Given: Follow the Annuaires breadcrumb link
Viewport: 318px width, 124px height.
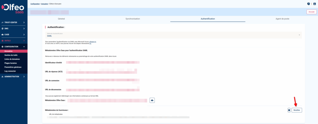Looking at the screenshot, I should point(46,3).
